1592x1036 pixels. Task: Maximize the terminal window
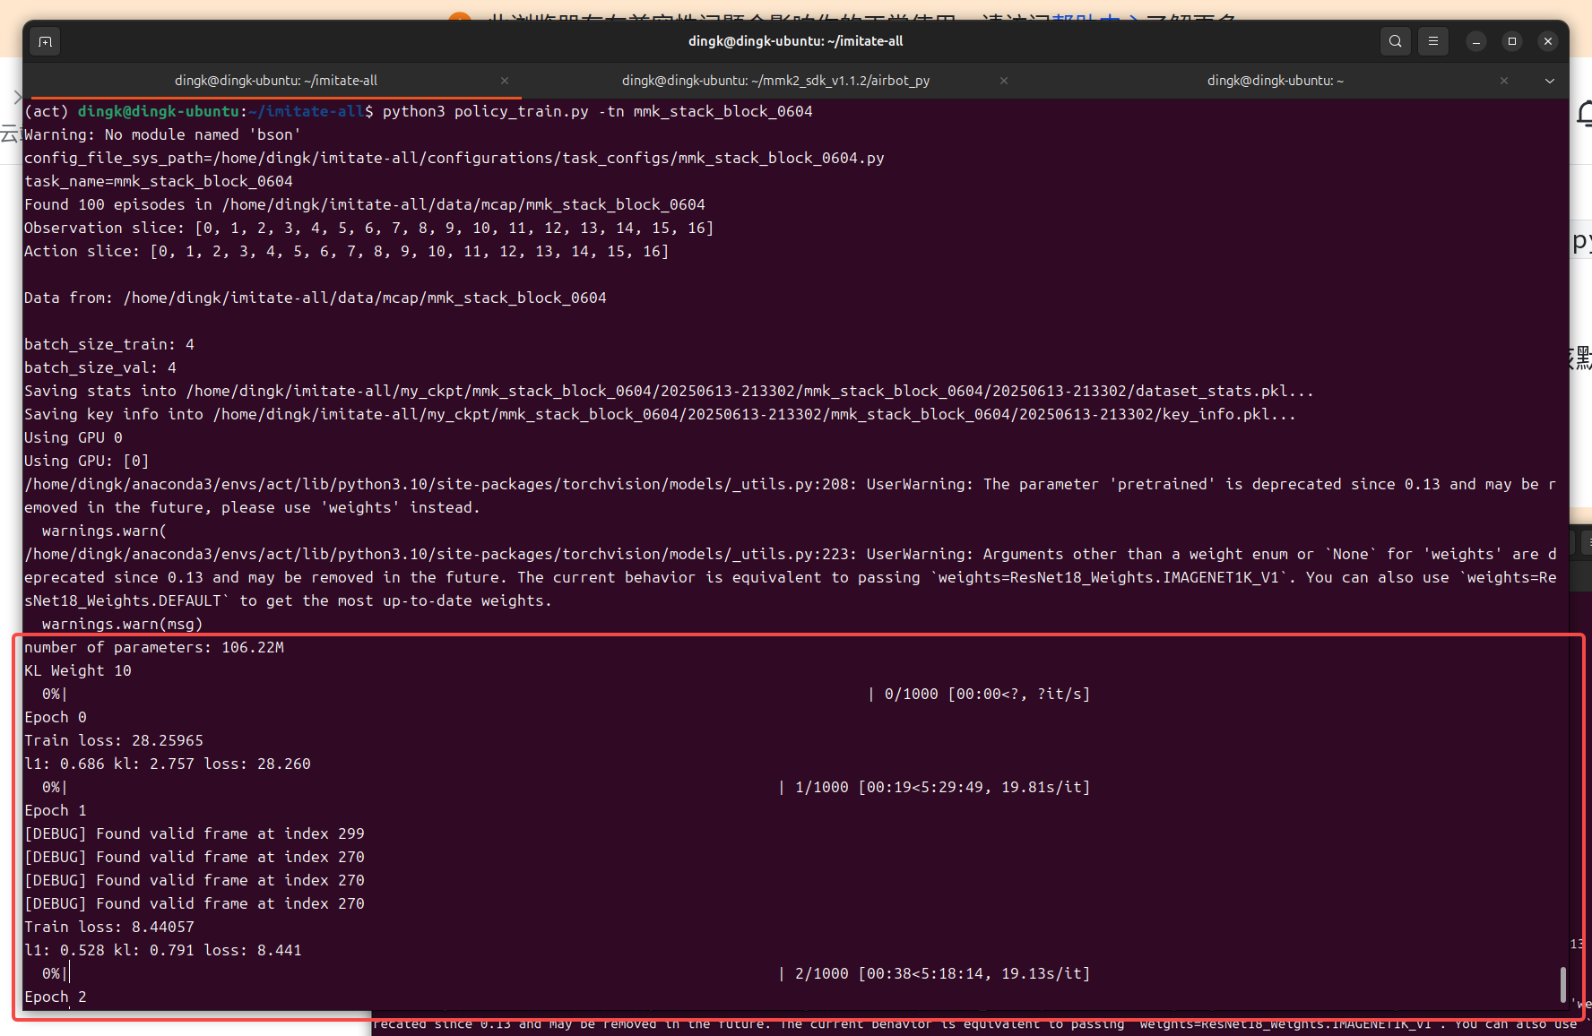[x=1512, y=41]
